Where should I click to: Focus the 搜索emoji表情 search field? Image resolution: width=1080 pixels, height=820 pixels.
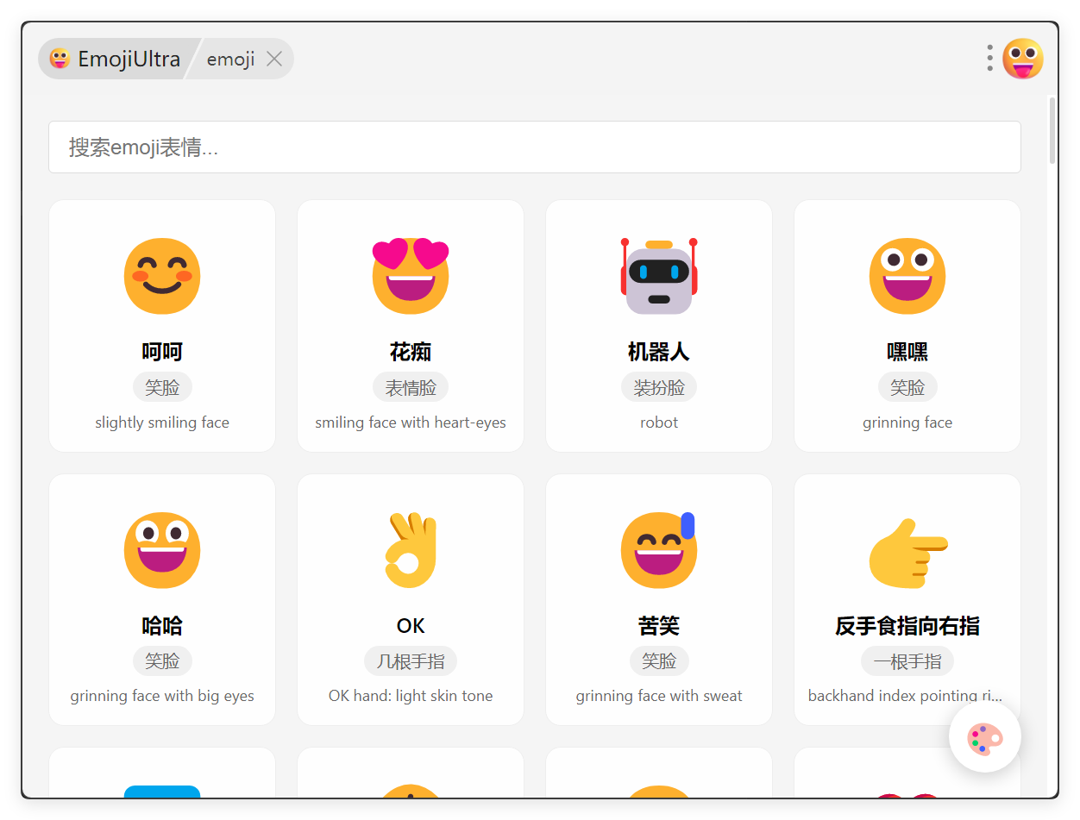click(x=535, y=147)
